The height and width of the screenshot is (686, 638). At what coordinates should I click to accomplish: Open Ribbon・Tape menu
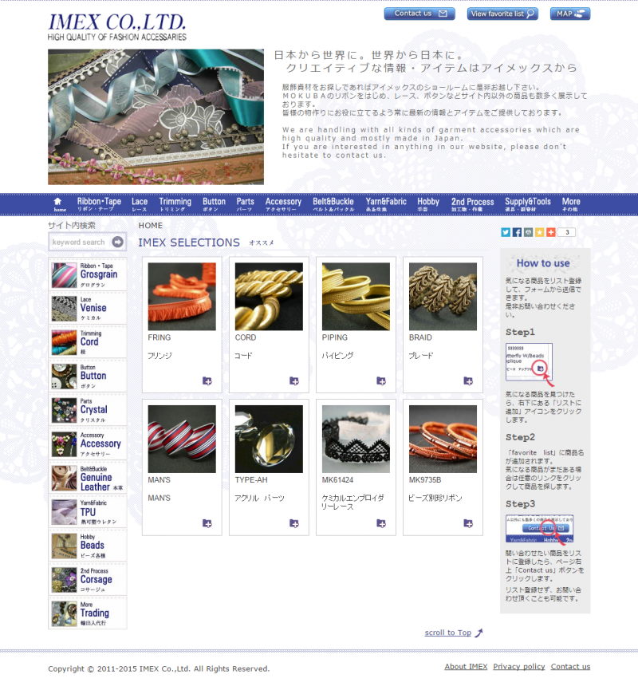click(x=99, y=204)
